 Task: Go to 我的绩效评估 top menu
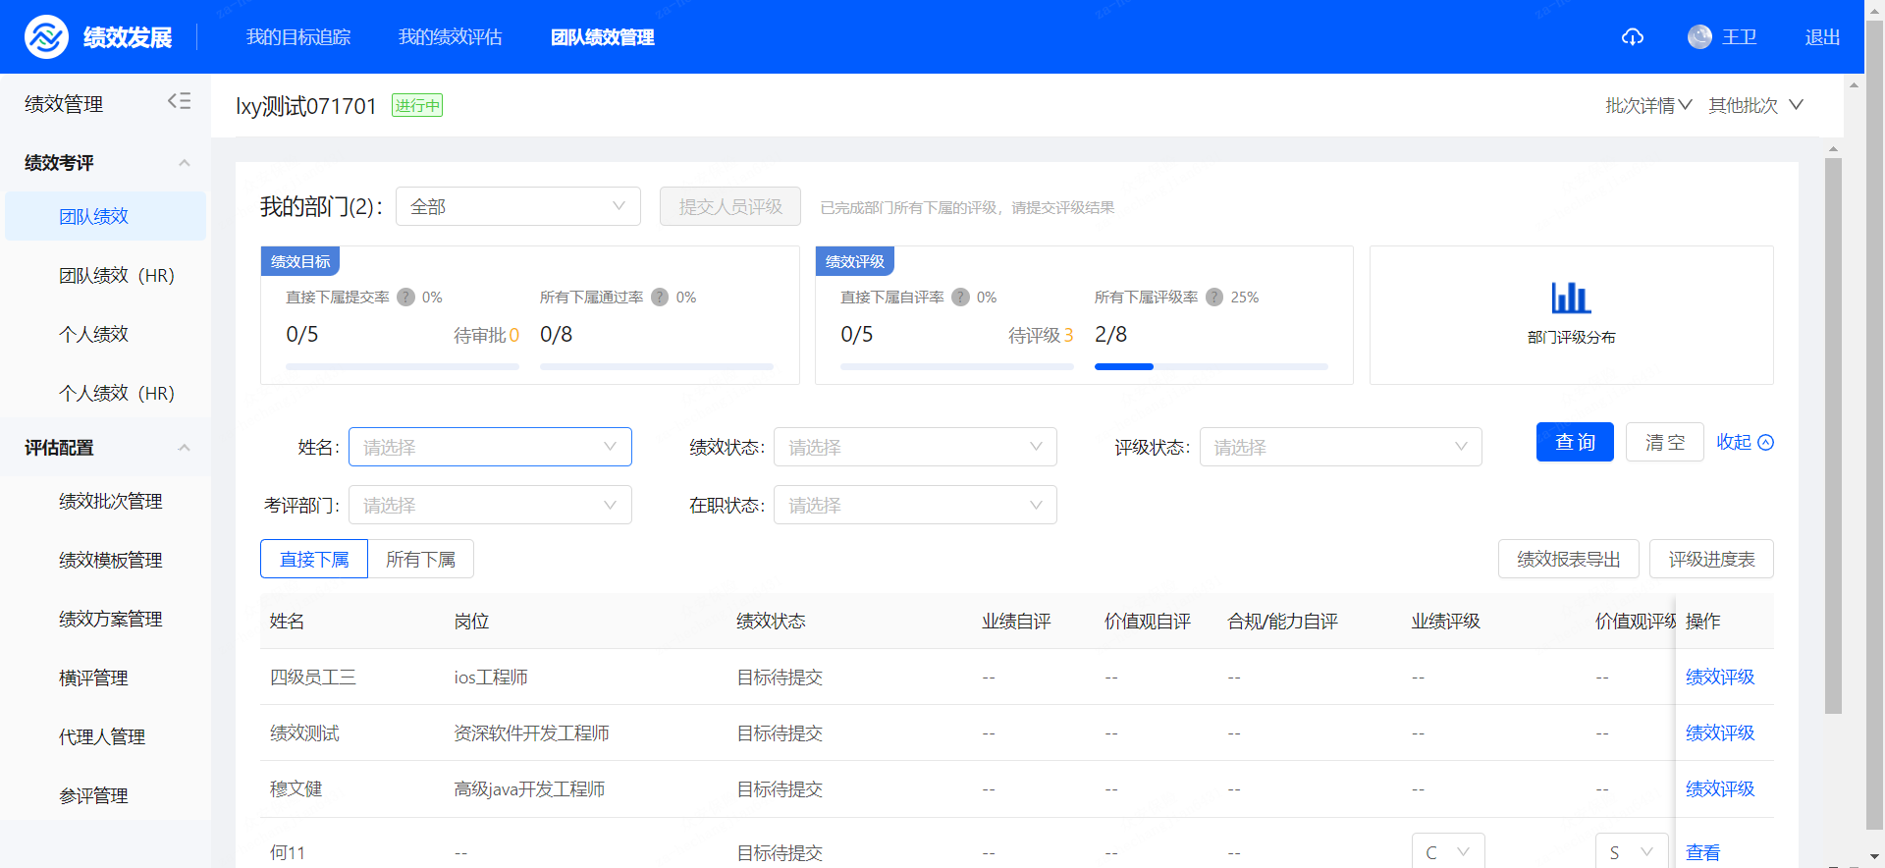pyautogui.click(x=451, y=37)
